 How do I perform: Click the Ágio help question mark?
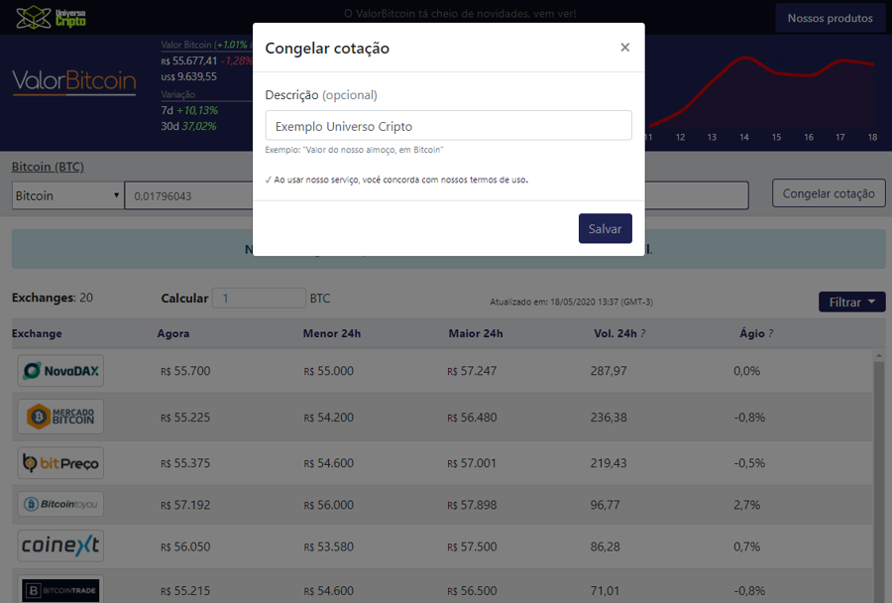770,333
